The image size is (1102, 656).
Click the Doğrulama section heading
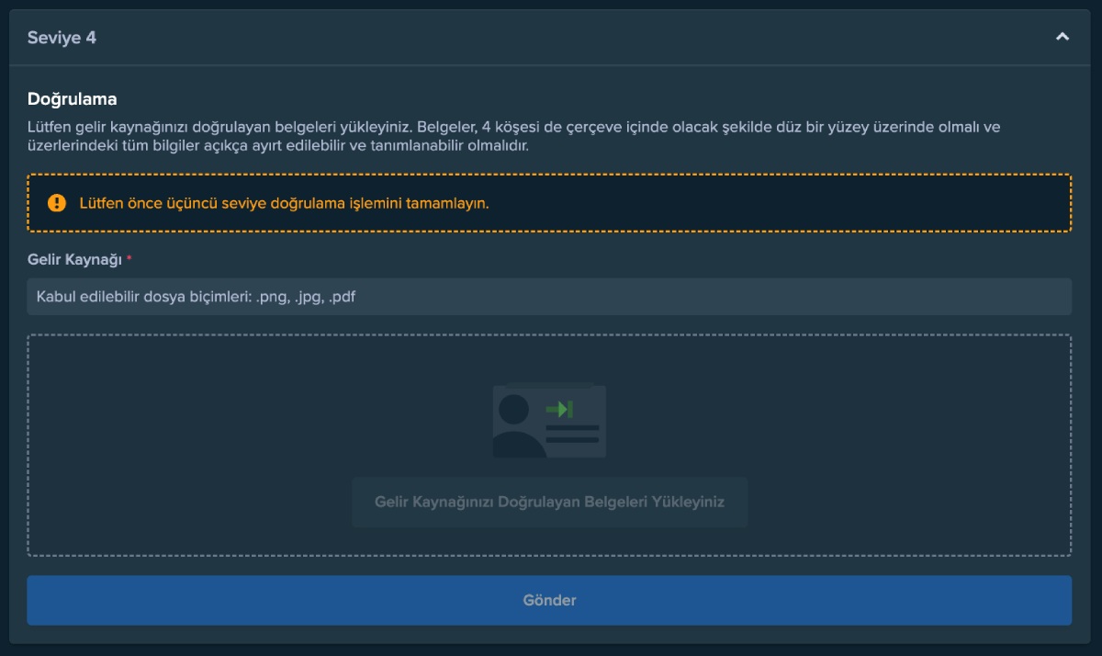tap(72, 99)
